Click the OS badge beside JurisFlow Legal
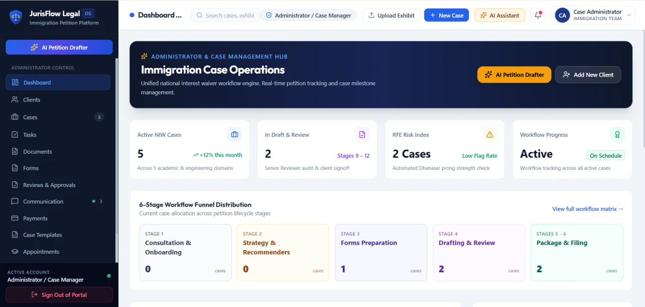 pyautogui.click(x=88, y=14)
